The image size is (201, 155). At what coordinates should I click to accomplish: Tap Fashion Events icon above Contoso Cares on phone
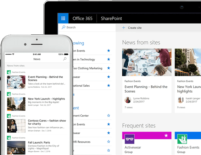[x=9, y=116]
